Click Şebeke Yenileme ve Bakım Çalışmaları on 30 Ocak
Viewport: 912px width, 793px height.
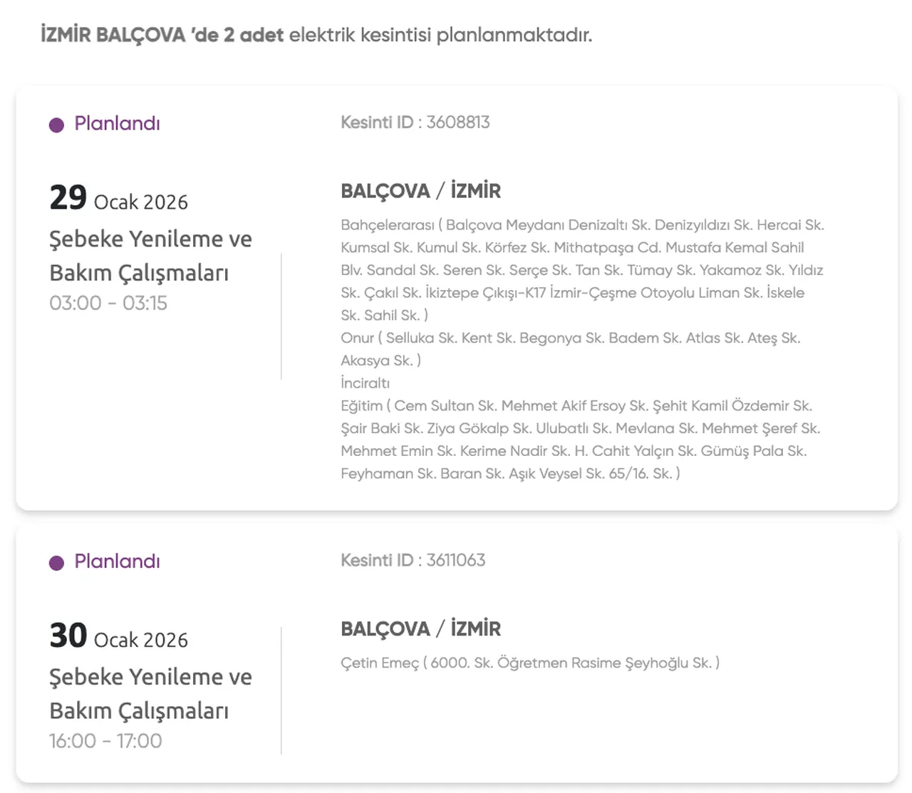click(x=150, y=693)
